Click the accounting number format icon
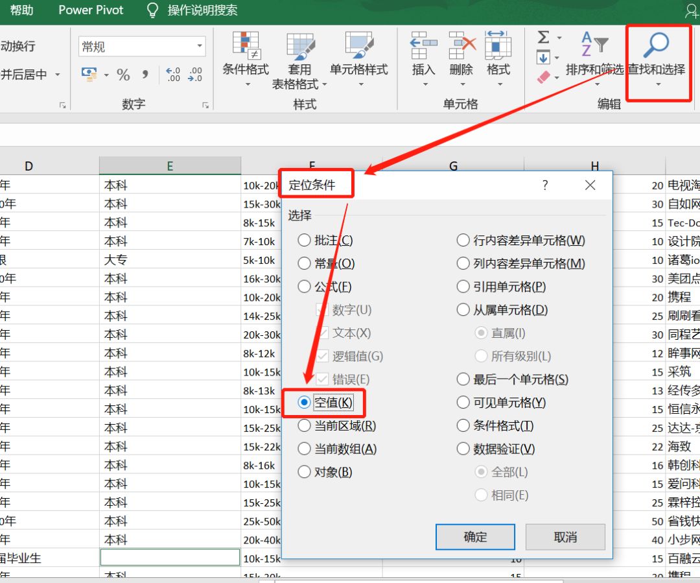This screenshot has width=700, height=583. click(89, 74)
